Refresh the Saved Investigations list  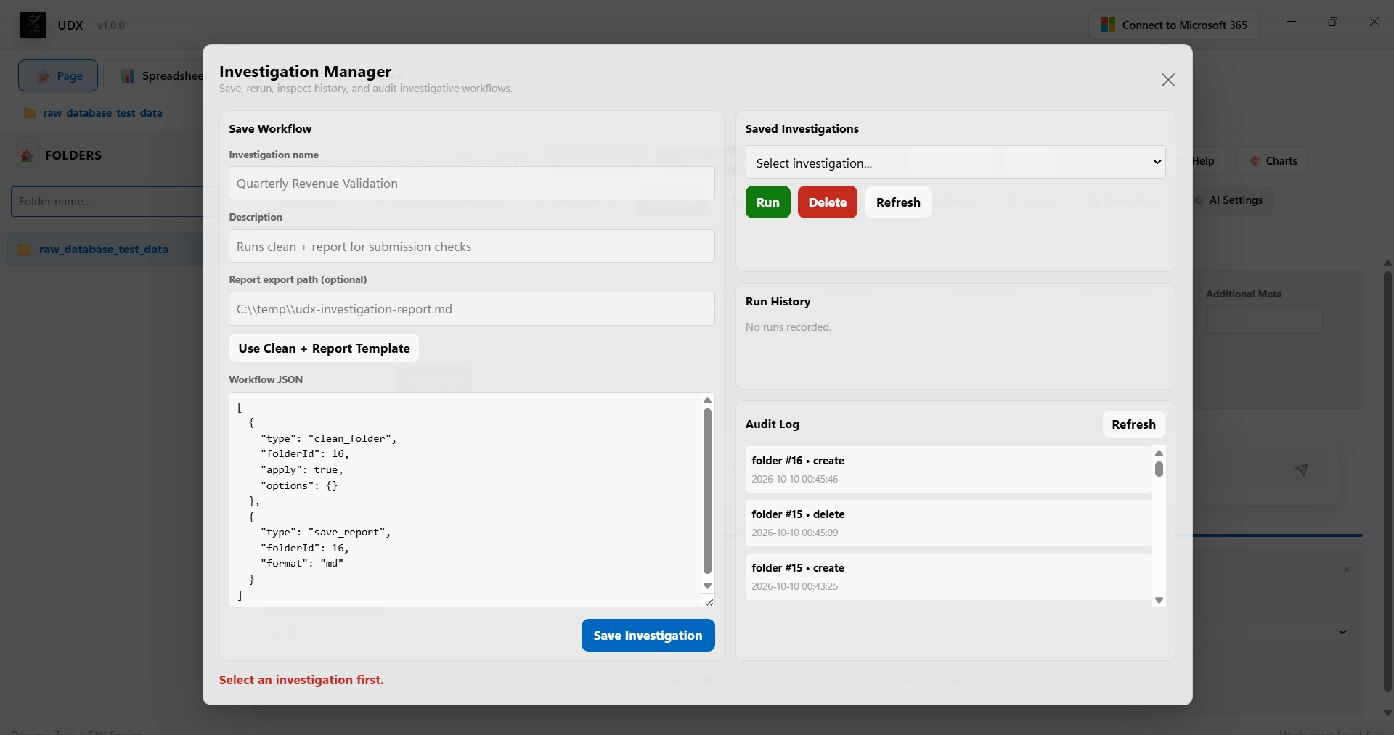point(898,202)
